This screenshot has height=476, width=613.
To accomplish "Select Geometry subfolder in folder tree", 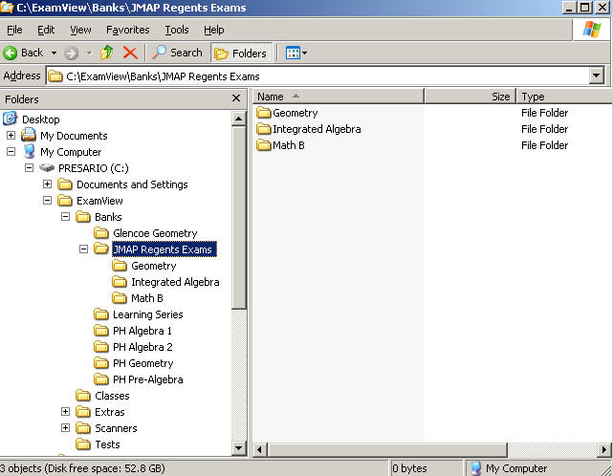I will (153, 266).
